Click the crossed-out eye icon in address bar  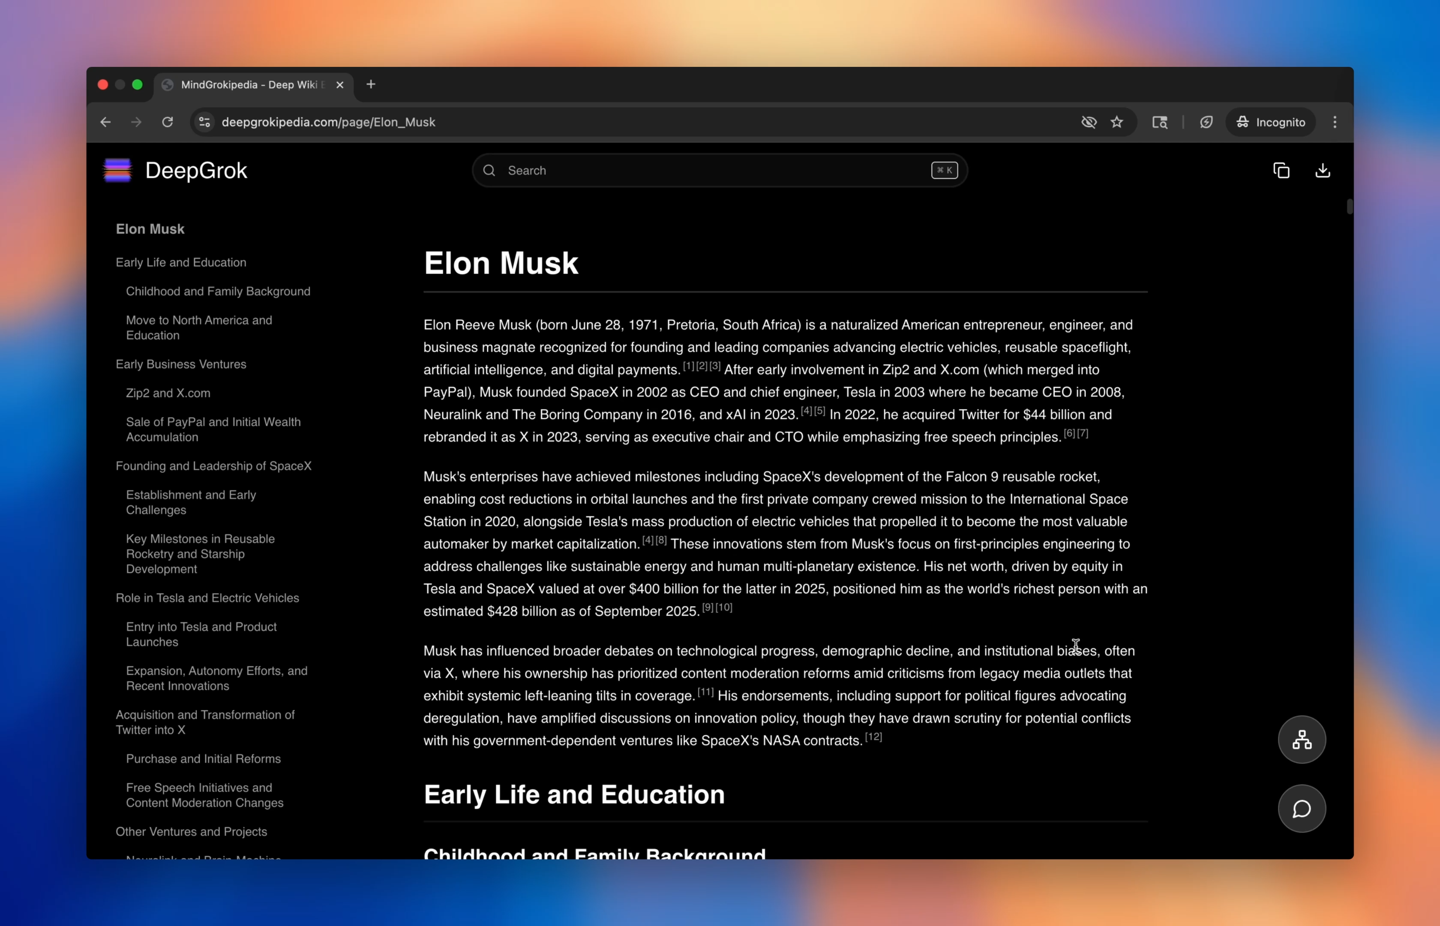1089,122
